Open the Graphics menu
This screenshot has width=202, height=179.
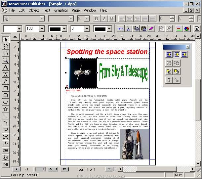(x=61, y=10)
